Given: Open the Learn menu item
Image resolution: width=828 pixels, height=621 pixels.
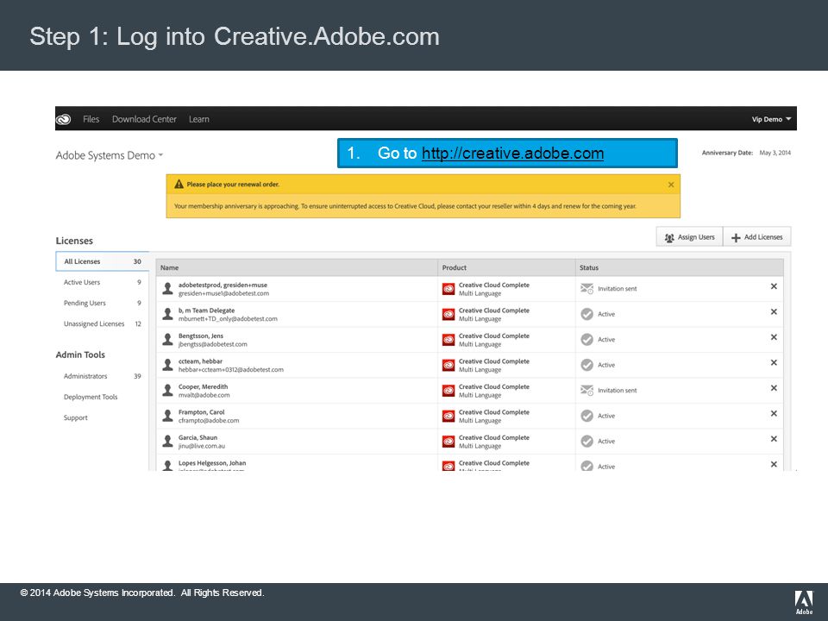Looking at the screenshot, I should coord(199,119).
